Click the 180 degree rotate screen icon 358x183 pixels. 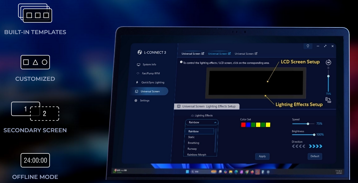pyautogui.click(x=328, y=62)
